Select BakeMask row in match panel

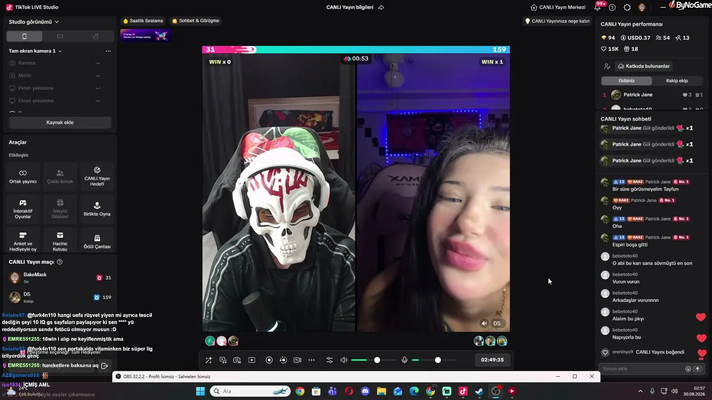click(60, 278)
